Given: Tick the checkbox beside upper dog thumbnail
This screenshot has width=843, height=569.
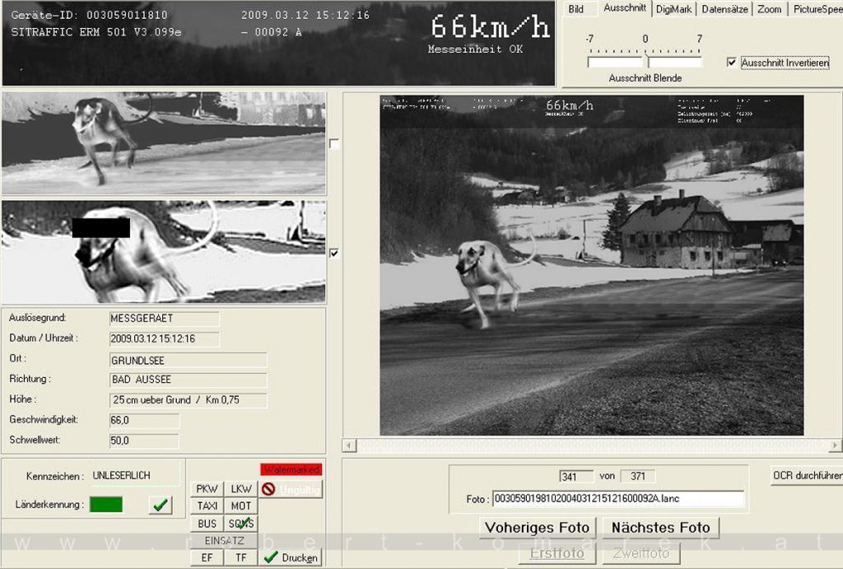Looking at the screenshot, I should coord(334,144).
